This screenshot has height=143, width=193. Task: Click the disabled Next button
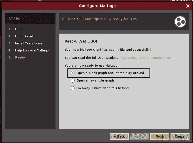[139, 136]
